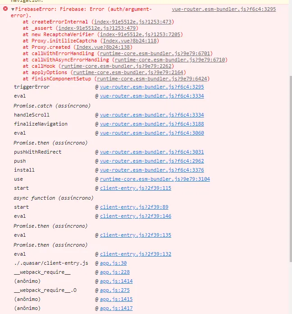Collapse the FirebaseError stack trace triangle
Image resolution: width=292 pixels, height=314 pixels.
coord(13,9)
